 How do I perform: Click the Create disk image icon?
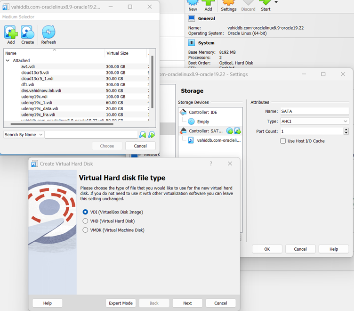pos(28,33)
